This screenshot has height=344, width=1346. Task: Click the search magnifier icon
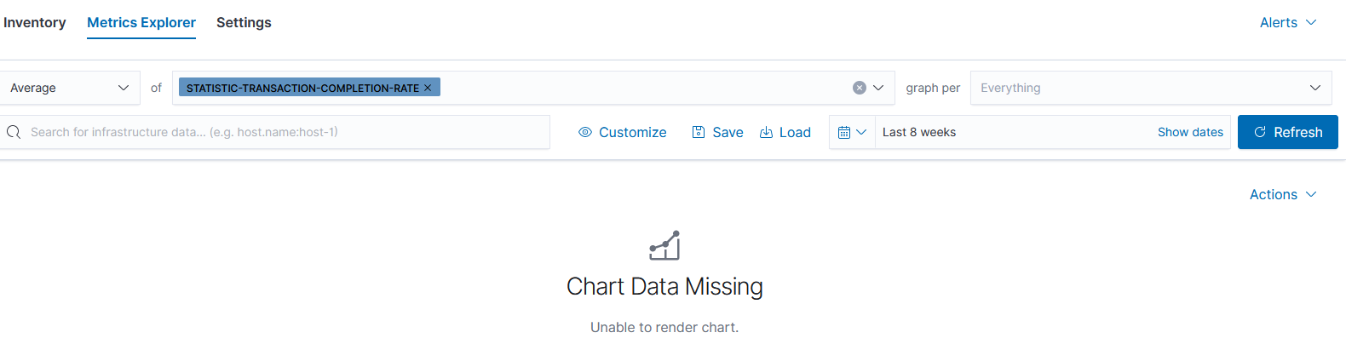click(x=14, y=132)
